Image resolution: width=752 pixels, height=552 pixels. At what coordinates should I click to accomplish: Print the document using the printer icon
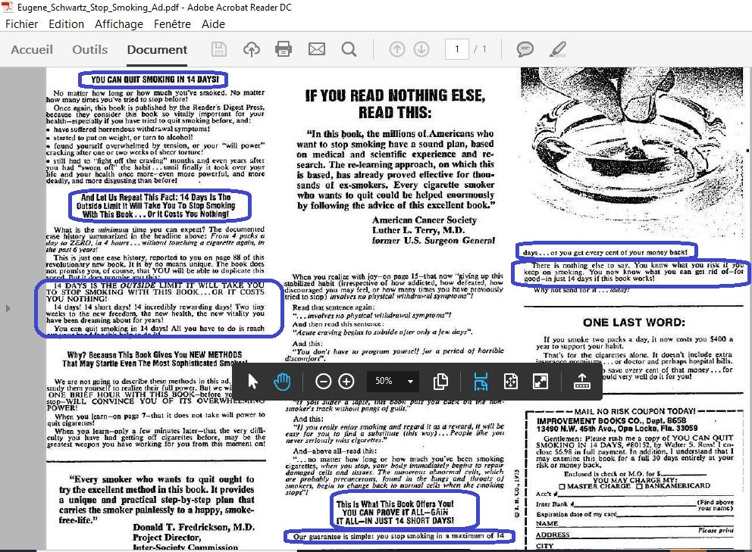pos(284,50)
